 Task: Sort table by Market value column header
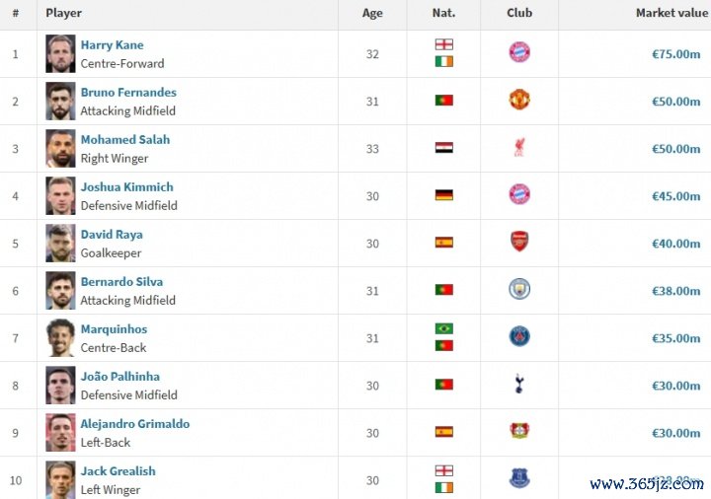671,13
